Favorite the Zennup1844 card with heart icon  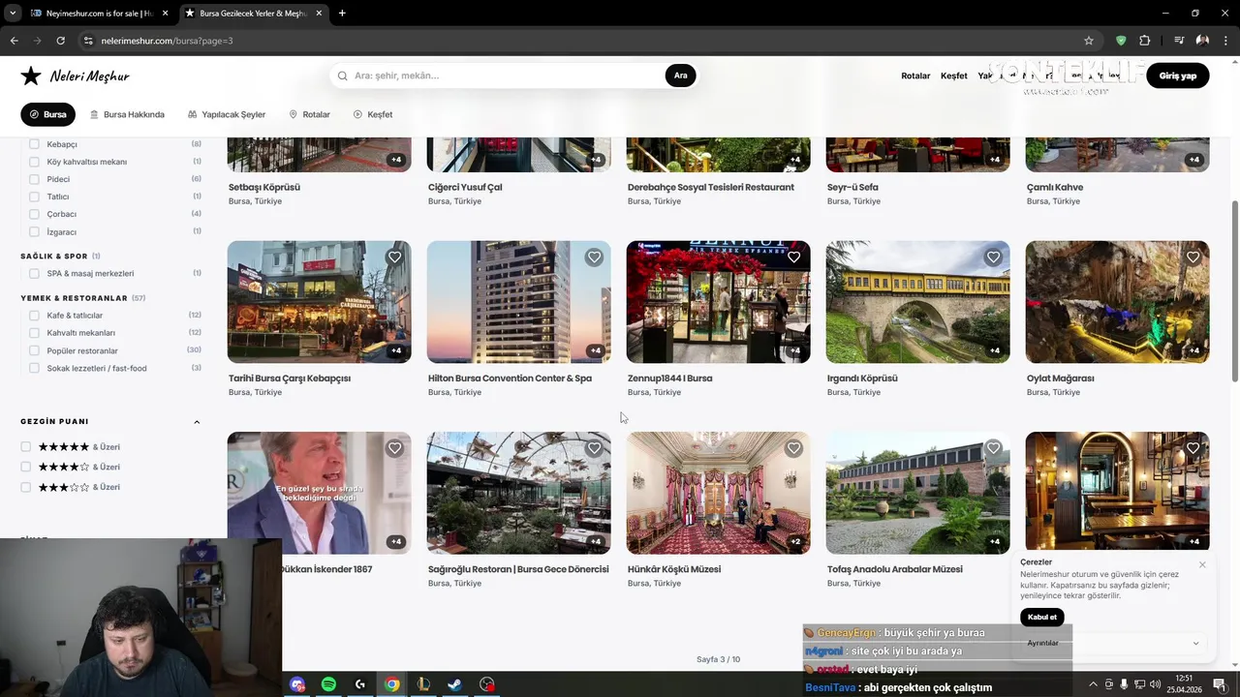(793, 258)
